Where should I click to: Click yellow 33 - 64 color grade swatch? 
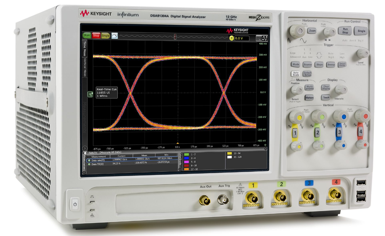230,153
